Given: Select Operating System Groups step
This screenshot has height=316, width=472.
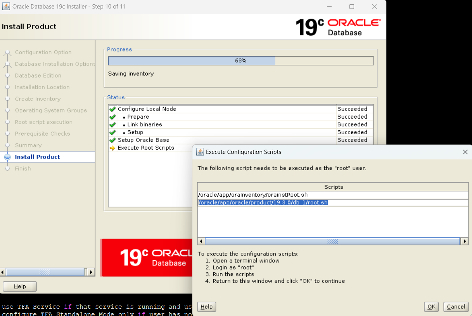Looking at the screenshot, I should coord(51,111).
